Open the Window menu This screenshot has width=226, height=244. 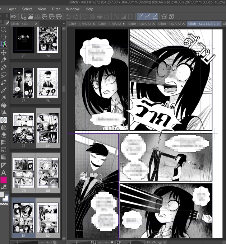pos(73,9)
